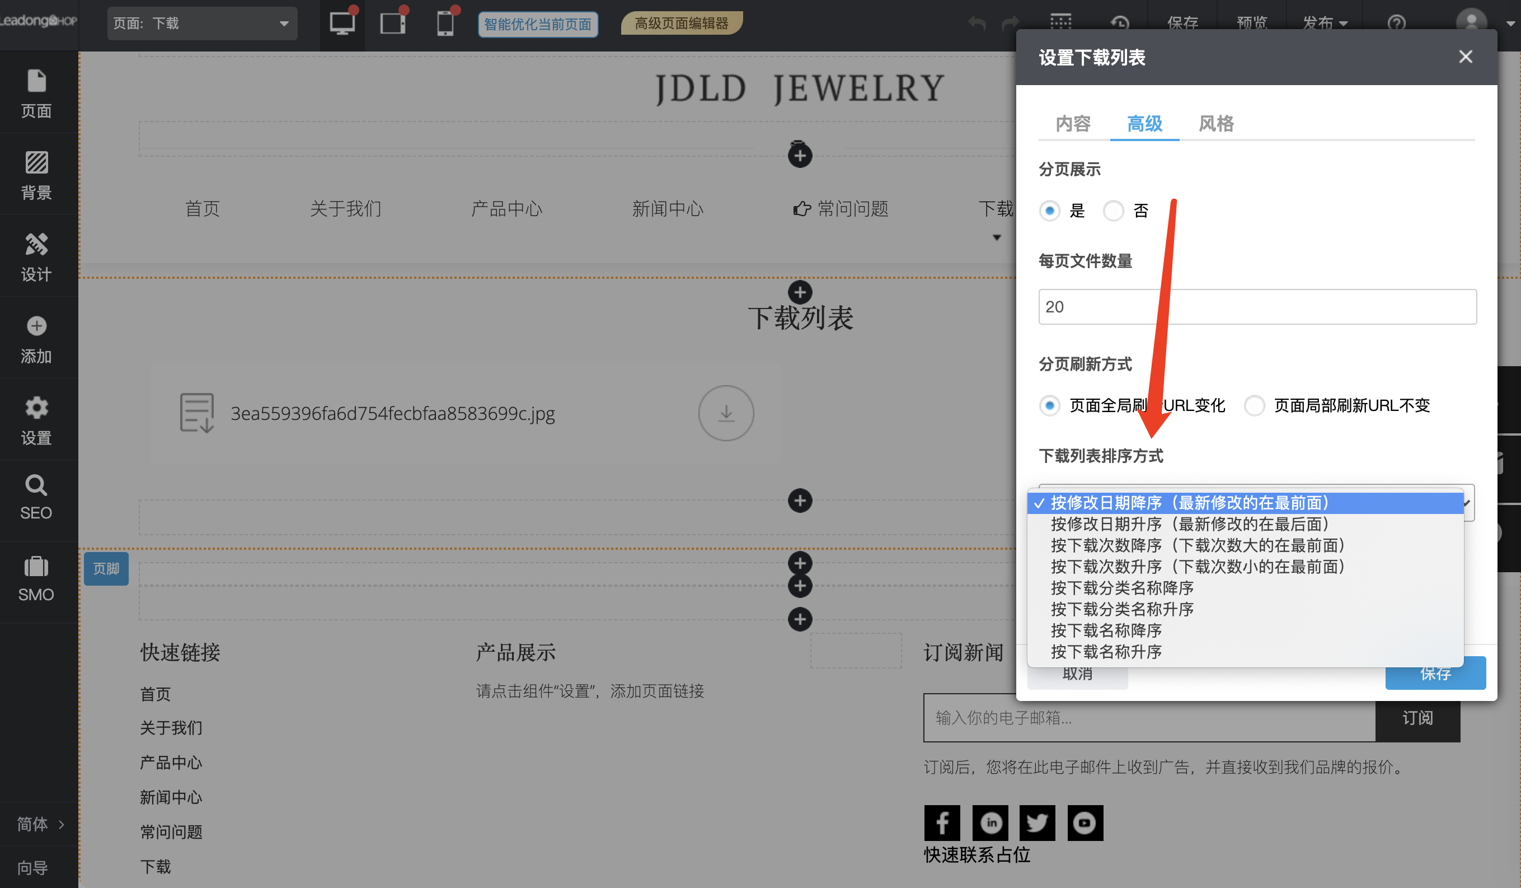
Task: Switch to tablet preview mode
Action: pos(393,23)
